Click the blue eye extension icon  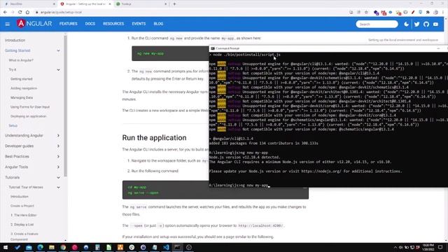(391, 13)
